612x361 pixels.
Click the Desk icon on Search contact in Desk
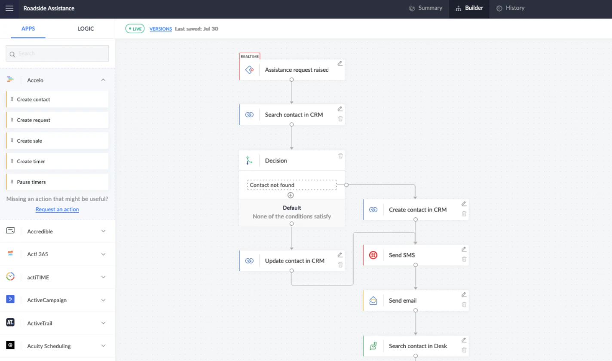pyautogui.click(x=373, y=346)
